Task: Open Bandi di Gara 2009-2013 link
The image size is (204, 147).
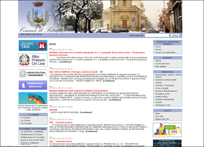Action: [x=33, y=140]
